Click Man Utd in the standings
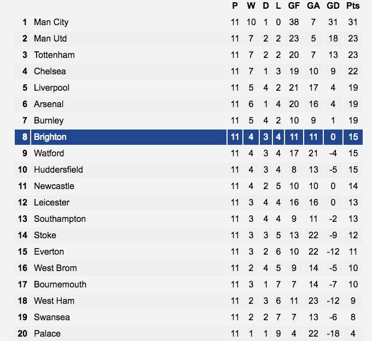Screen dimensions: 372x341 [50, 39]
